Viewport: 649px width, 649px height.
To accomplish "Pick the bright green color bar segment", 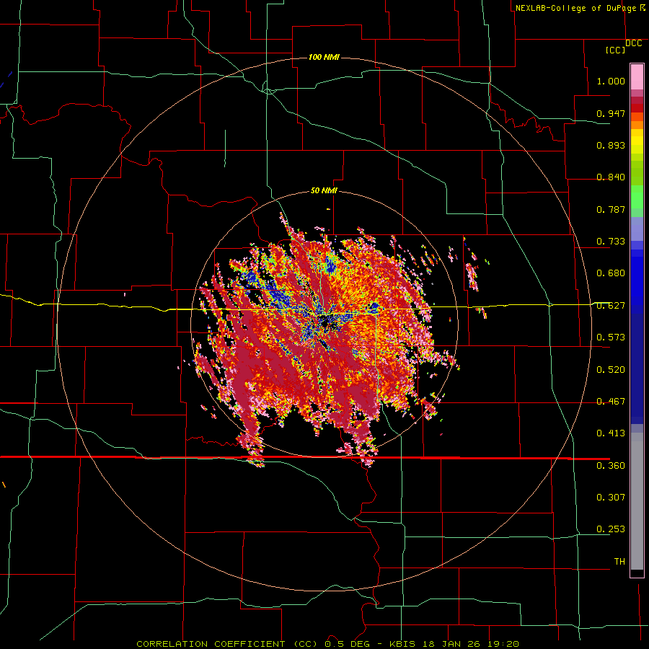I will (x=637, y=197).
